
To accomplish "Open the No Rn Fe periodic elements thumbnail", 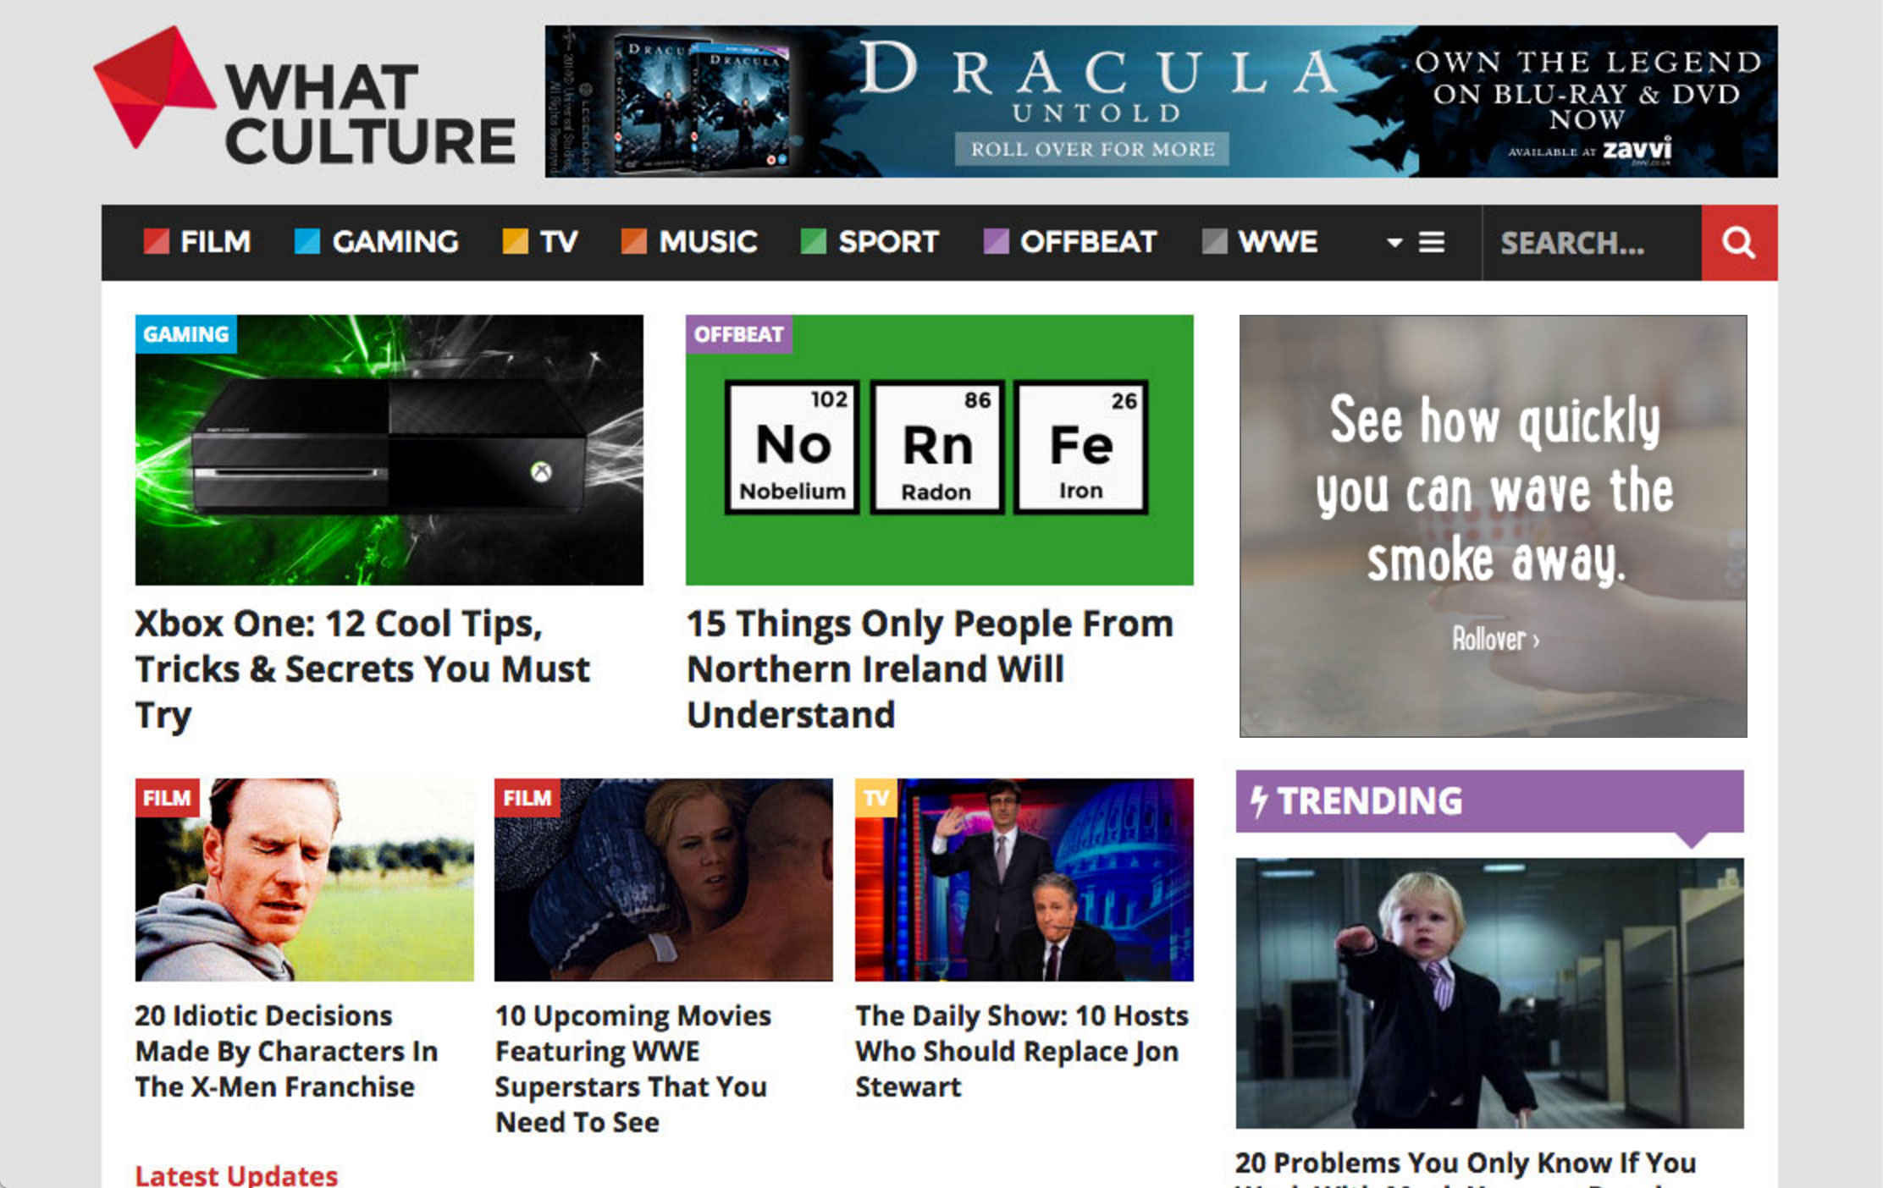I will (939, 450).
